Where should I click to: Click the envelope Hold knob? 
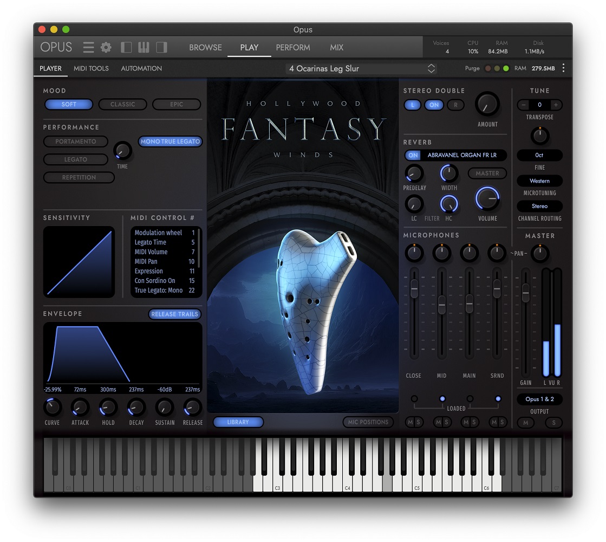point(108,407)
